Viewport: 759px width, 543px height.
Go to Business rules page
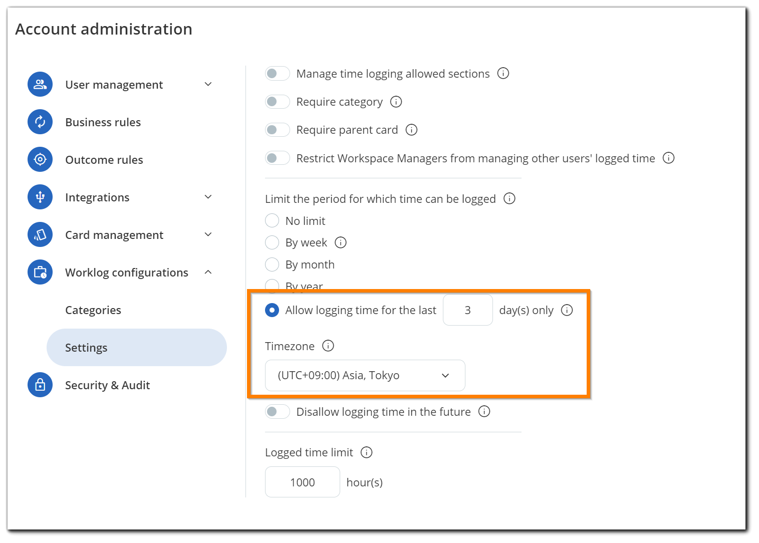tap(103, 122)
